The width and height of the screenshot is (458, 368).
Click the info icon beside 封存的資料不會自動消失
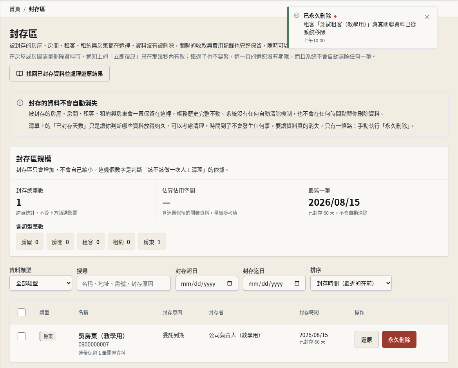(x=20, y=103)
